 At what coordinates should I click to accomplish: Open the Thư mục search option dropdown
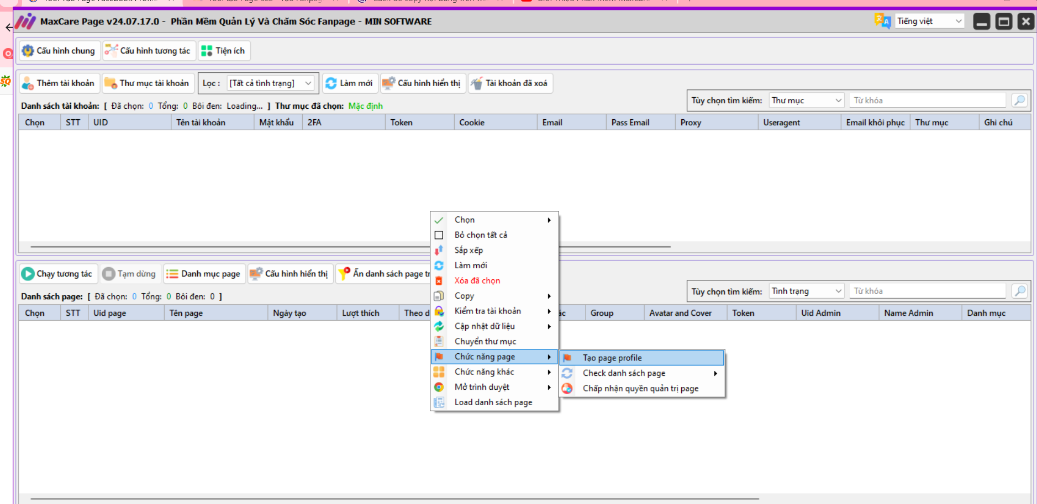point(806,100)
